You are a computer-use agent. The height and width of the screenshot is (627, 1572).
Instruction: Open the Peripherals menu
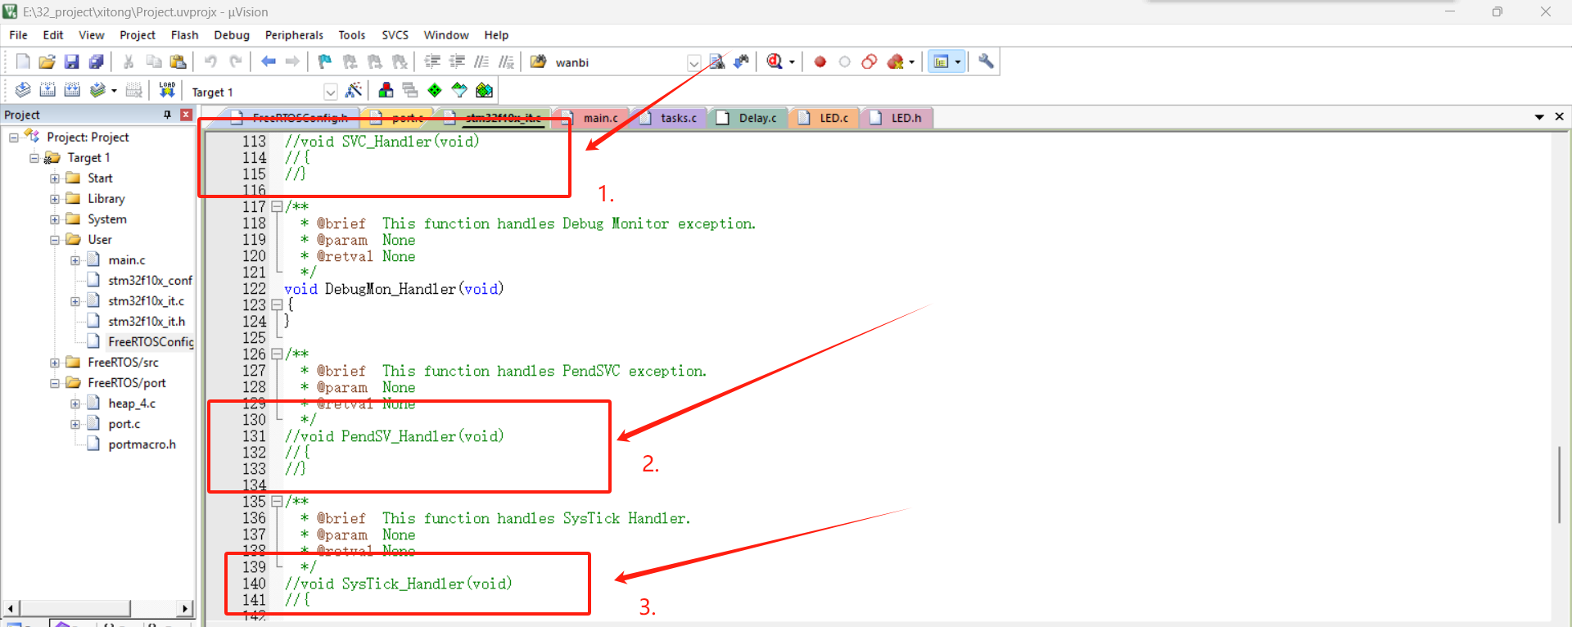[294, 35]
